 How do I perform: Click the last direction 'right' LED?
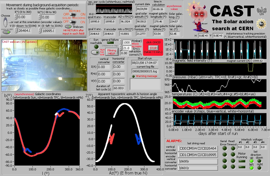click(259, 168)
